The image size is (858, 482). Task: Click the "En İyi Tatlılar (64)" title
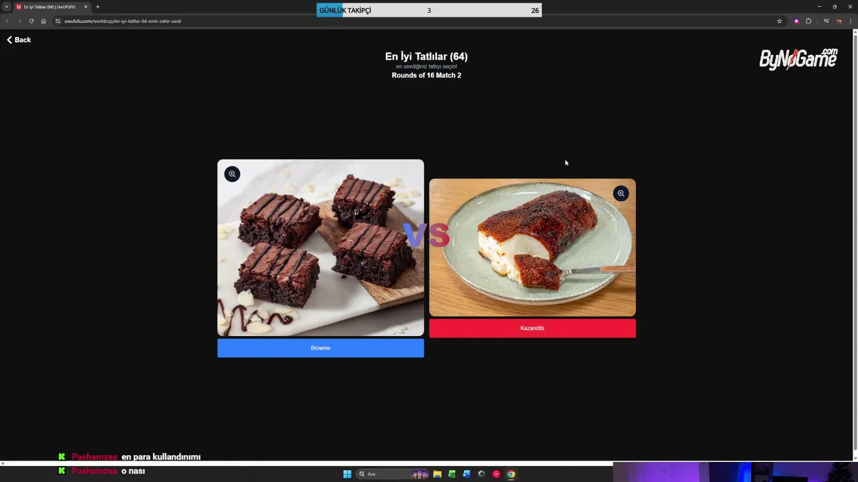[x=426, y=57]
